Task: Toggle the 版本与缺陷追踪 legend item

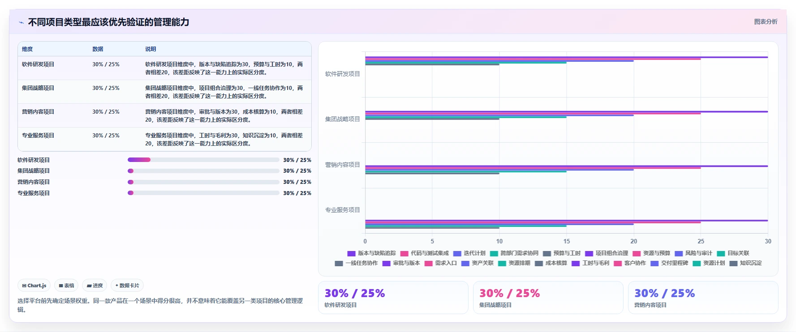Action: click(x=372, y=253)
